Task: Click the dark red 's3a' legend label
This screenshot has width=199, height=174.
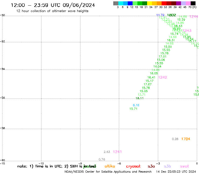Action: click(x=151, y=166)
